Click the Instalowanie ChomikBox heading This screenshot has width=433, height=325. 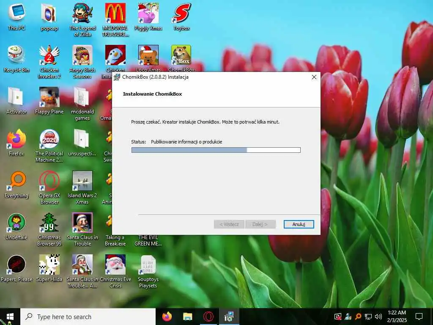click(152, 94)
